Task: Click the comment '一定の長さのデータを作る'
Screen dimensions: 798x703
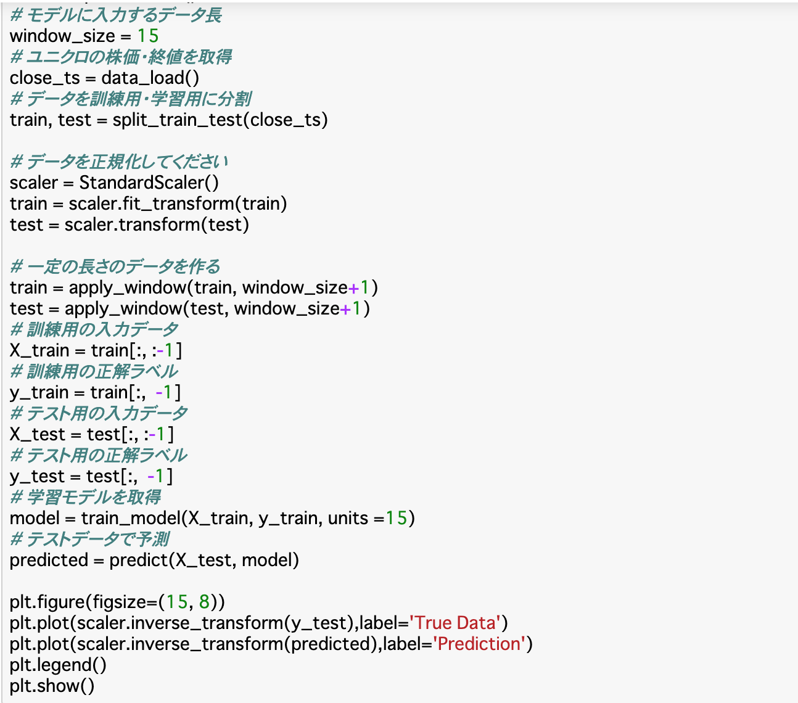Action: point(115,266)
